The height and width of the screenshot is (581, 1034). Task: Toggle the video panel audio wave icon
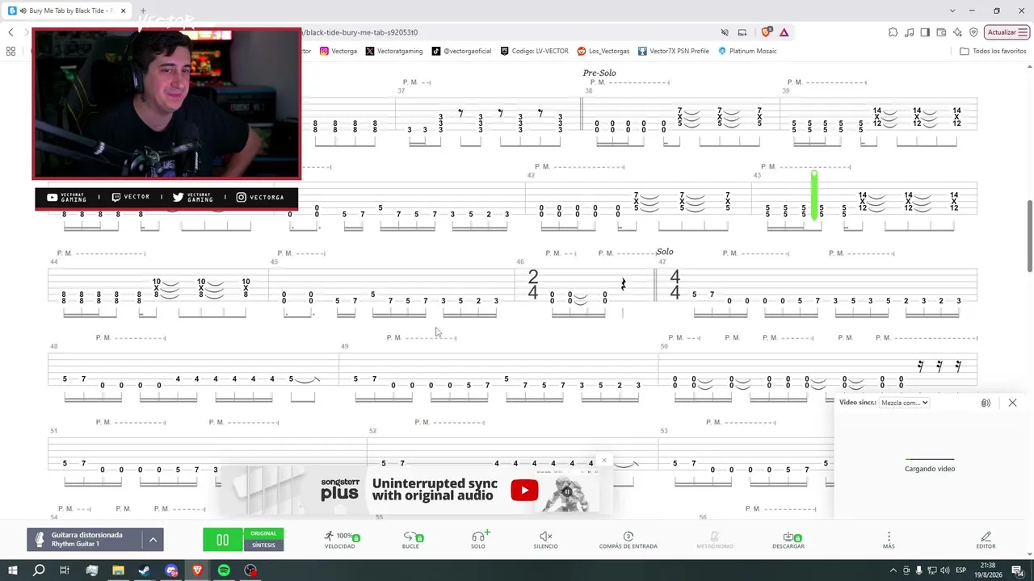[x=986, y=403]
